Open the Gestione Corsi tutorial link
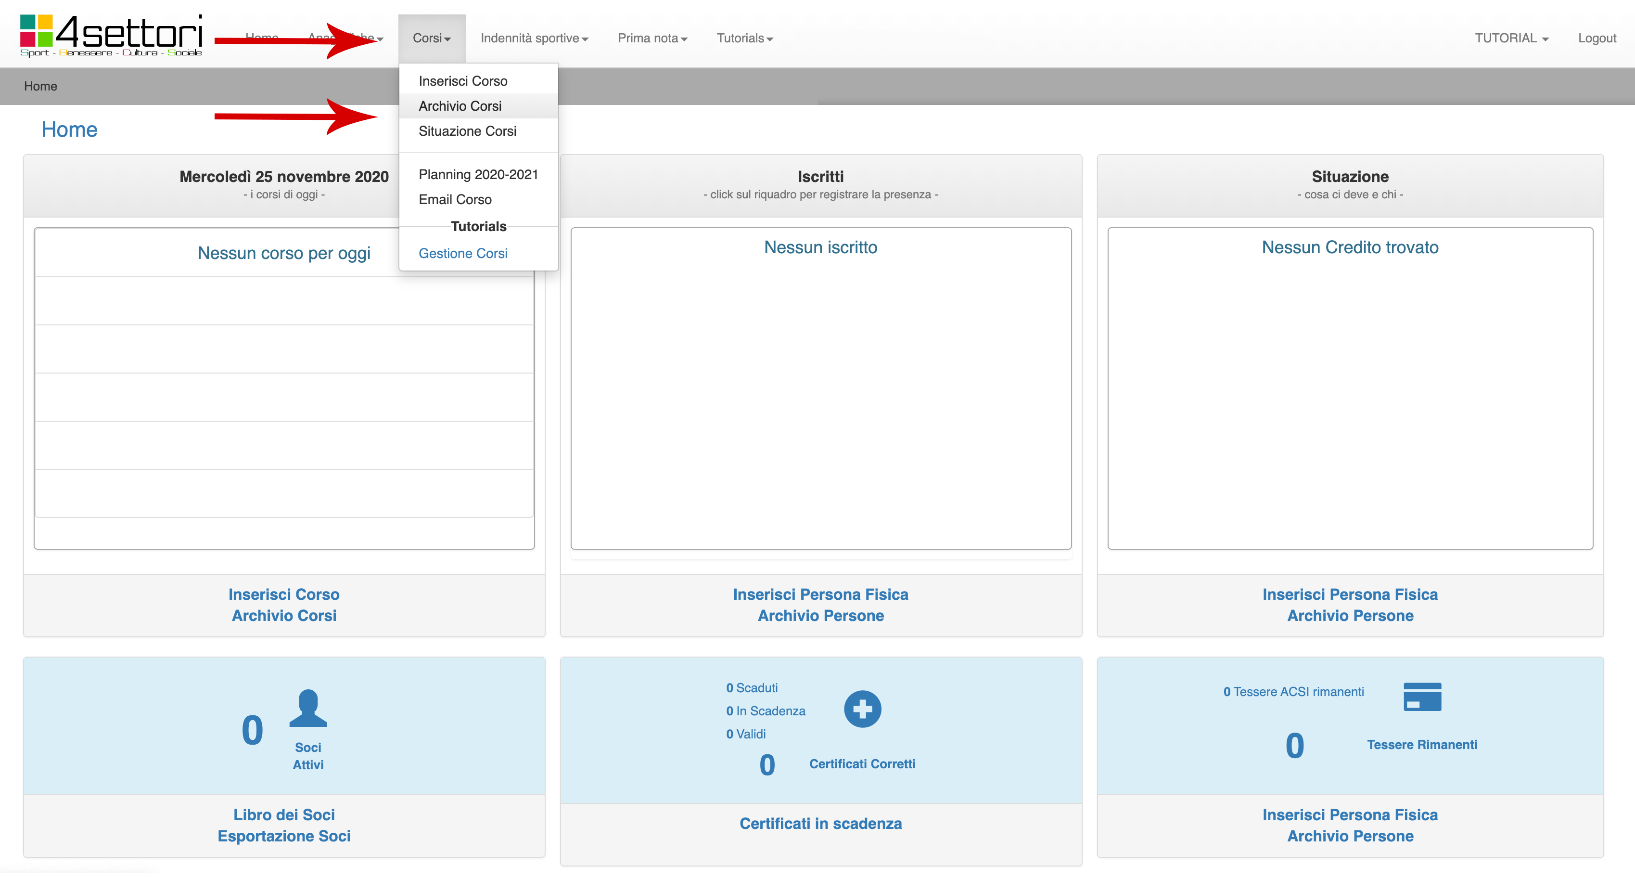 coord(463,253)
